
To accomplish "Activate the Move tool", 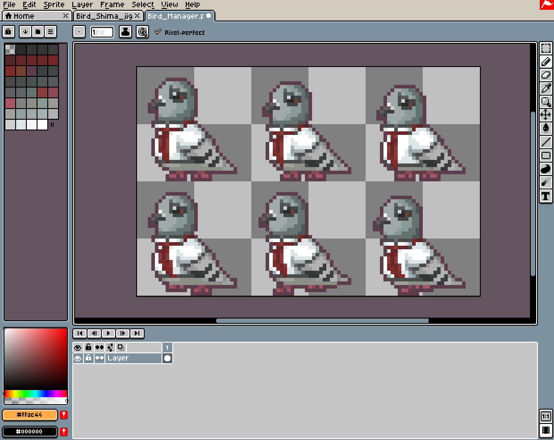I will 546,115.
